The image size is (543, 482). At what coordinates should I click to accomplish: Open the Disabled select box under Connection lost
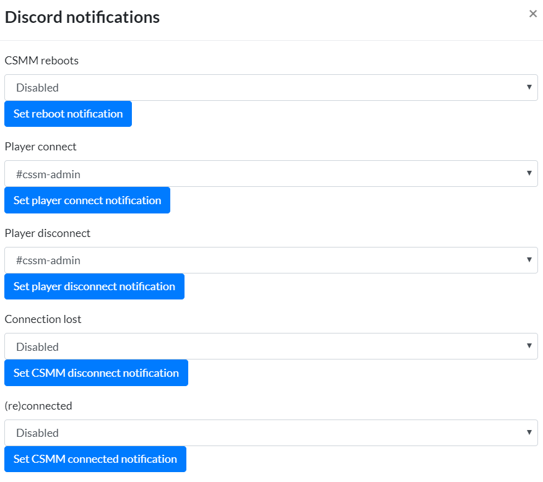point(271,346)
